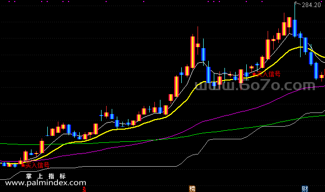Open the blue 财 finance marker
Viewport: 325px width, 192px height.
tap(305, 189)
